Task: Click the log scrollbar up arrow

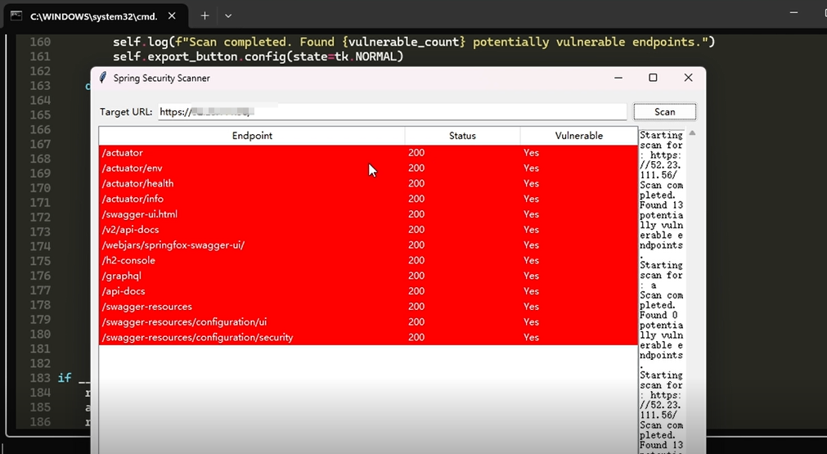Action: [x=692, y=133]
